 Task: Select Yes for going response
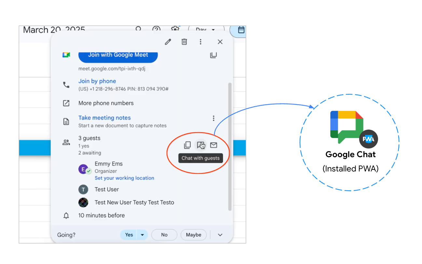129,235
